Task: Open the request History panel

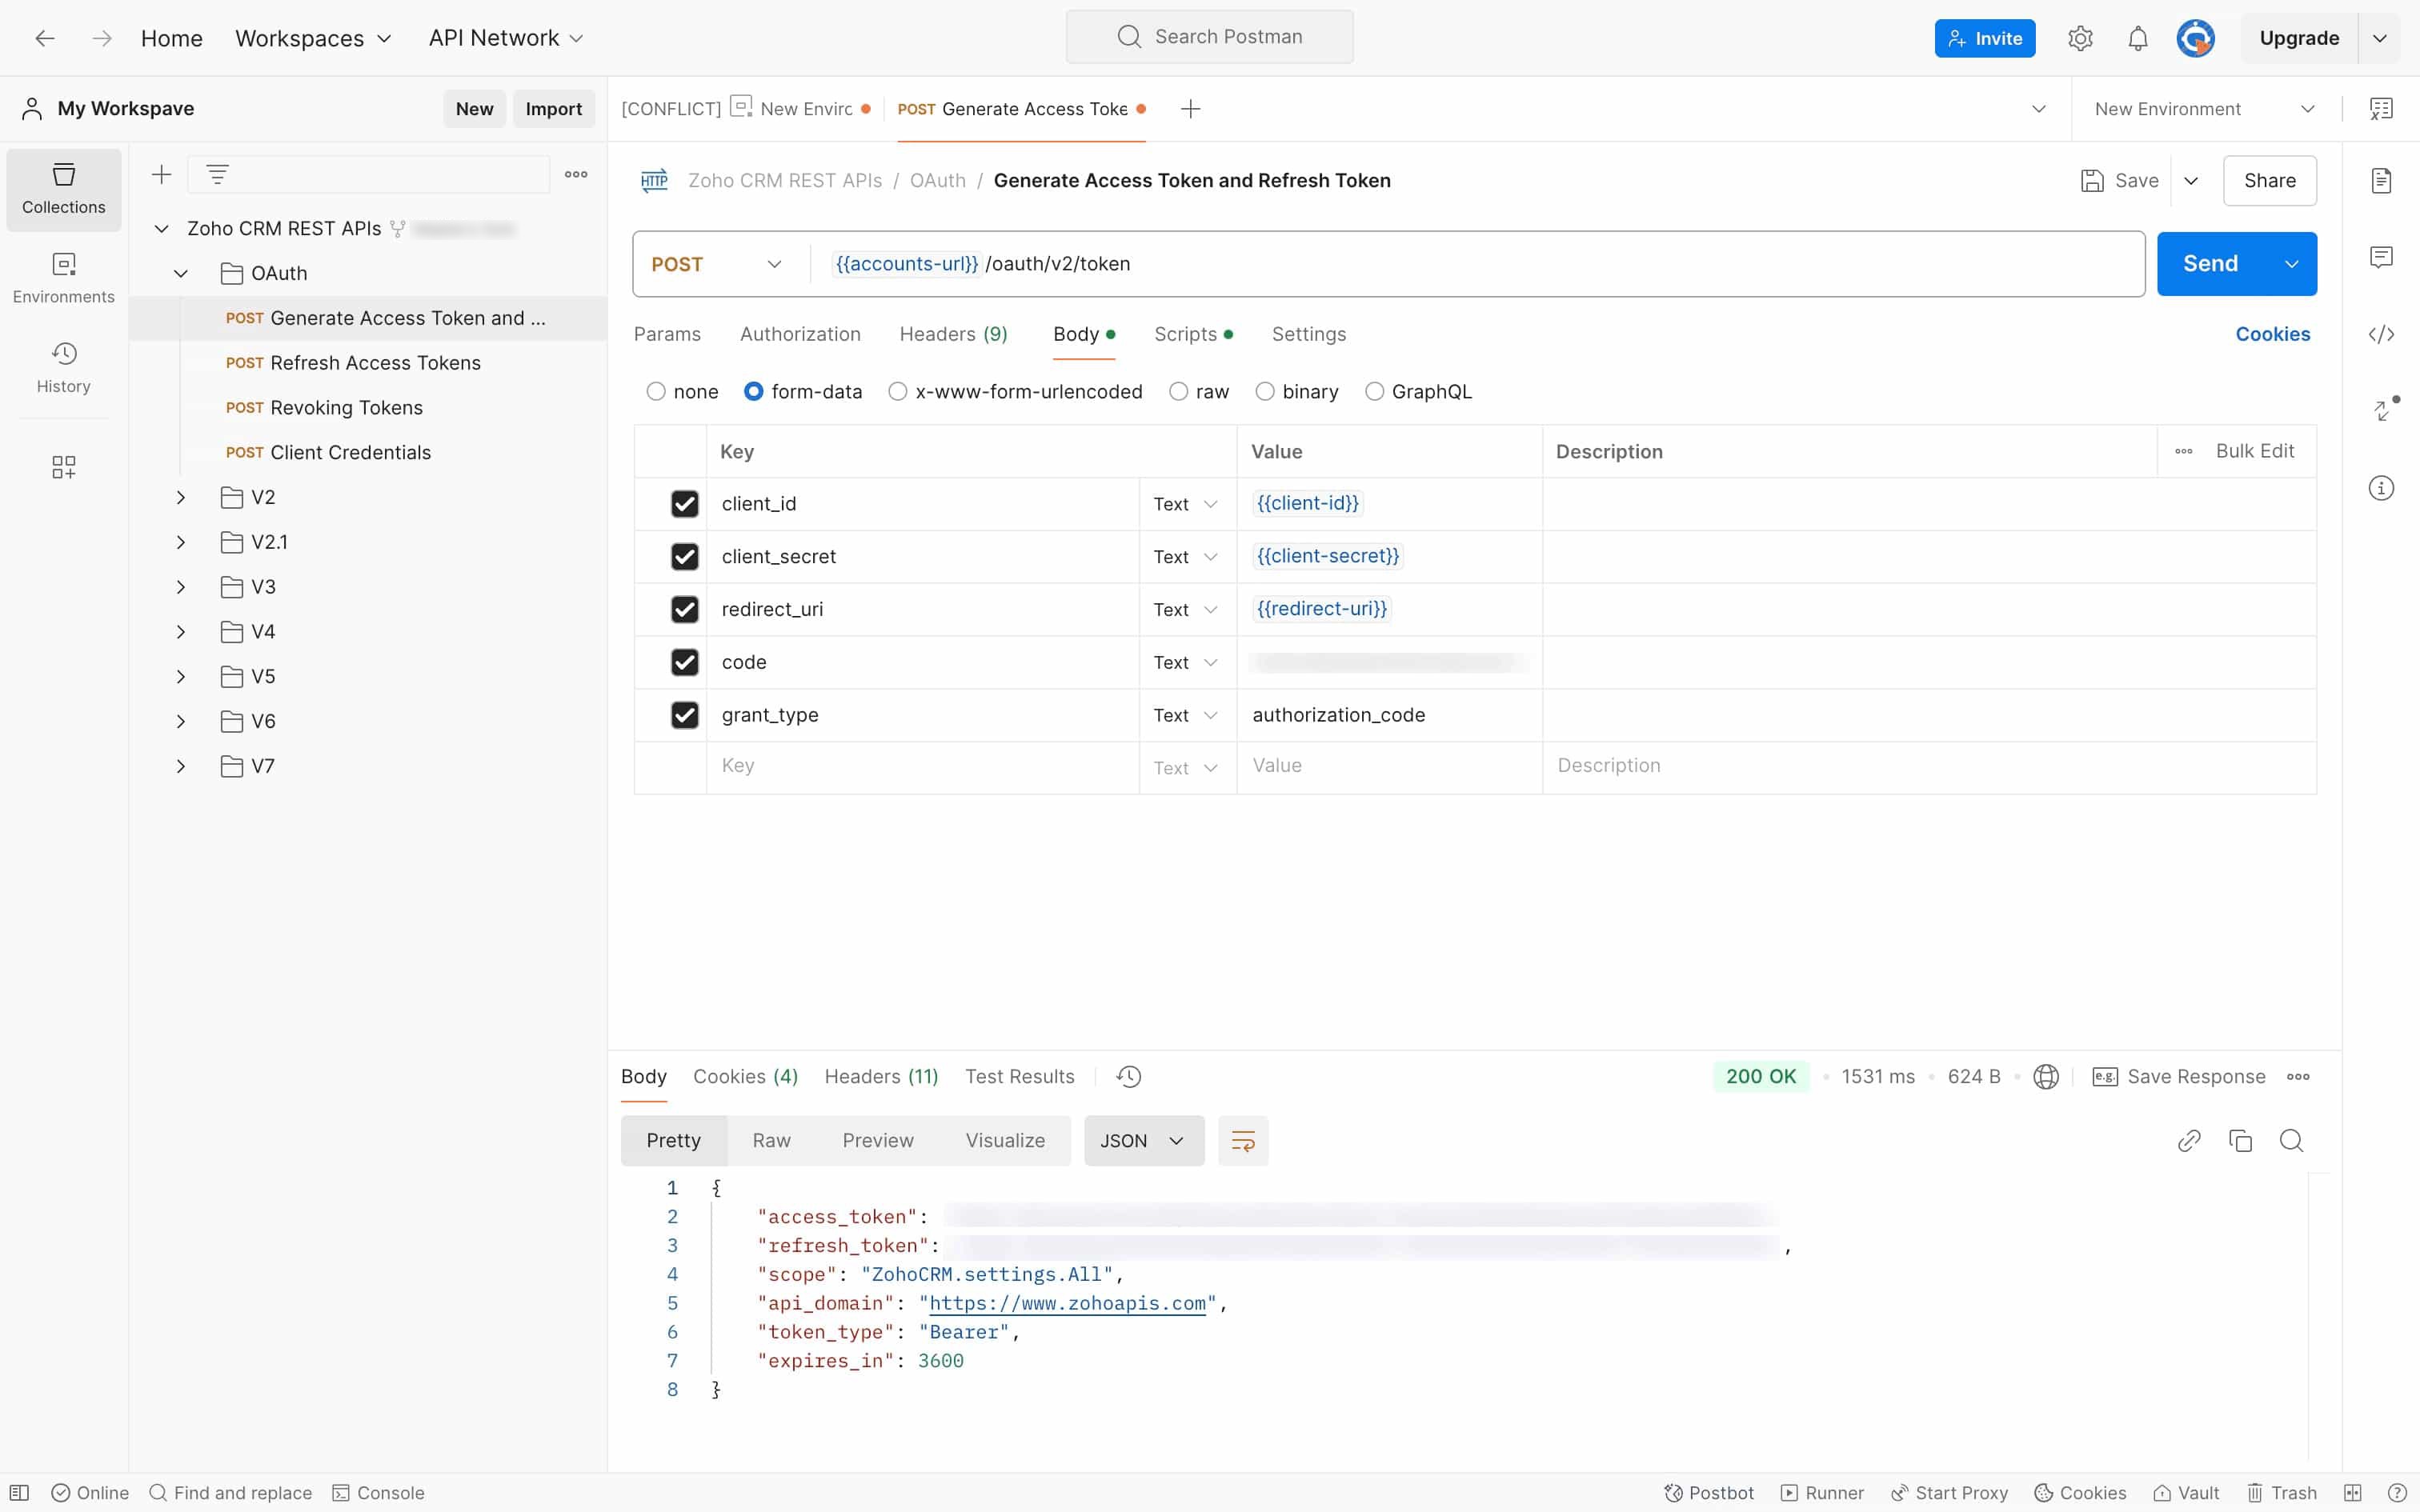Action: 63,367
